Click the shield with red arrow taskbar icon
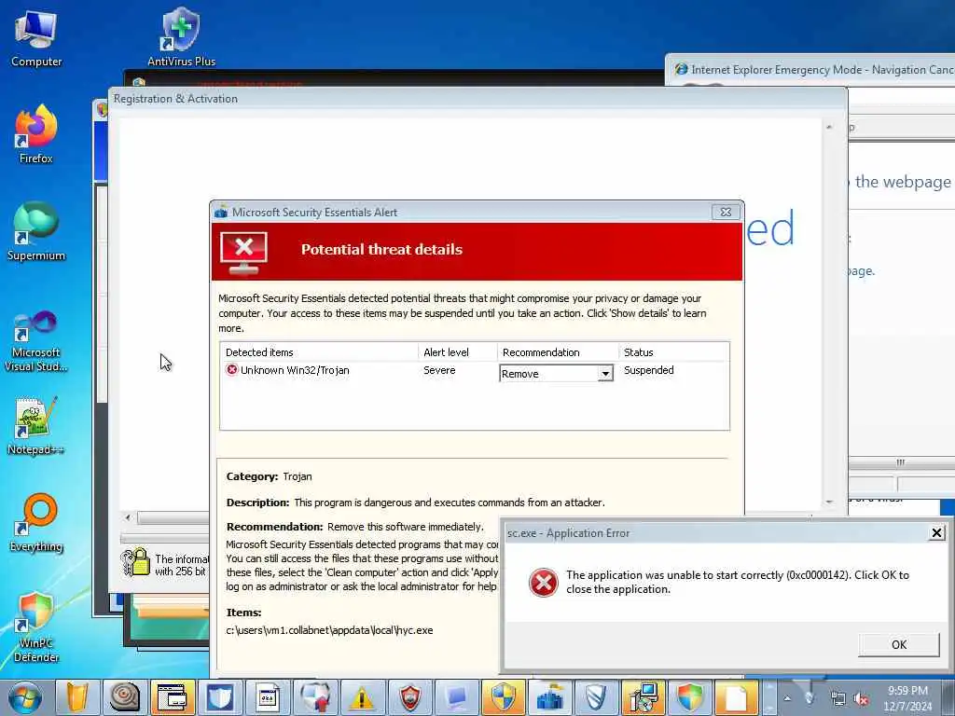Screen dimensions: 955x716 [x=315, y=697]
